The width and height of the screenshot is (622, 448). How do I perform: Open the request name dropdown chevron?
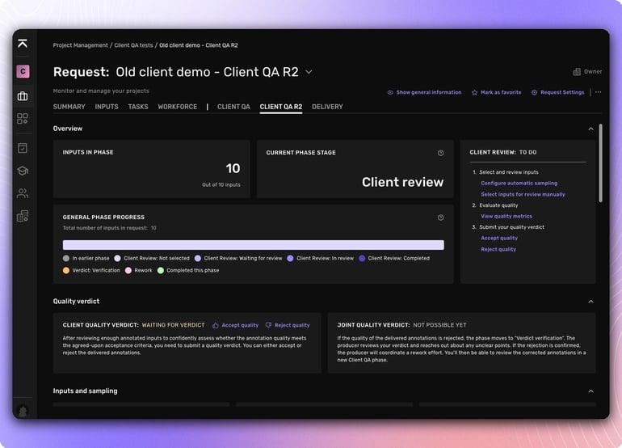coord(309,72)
